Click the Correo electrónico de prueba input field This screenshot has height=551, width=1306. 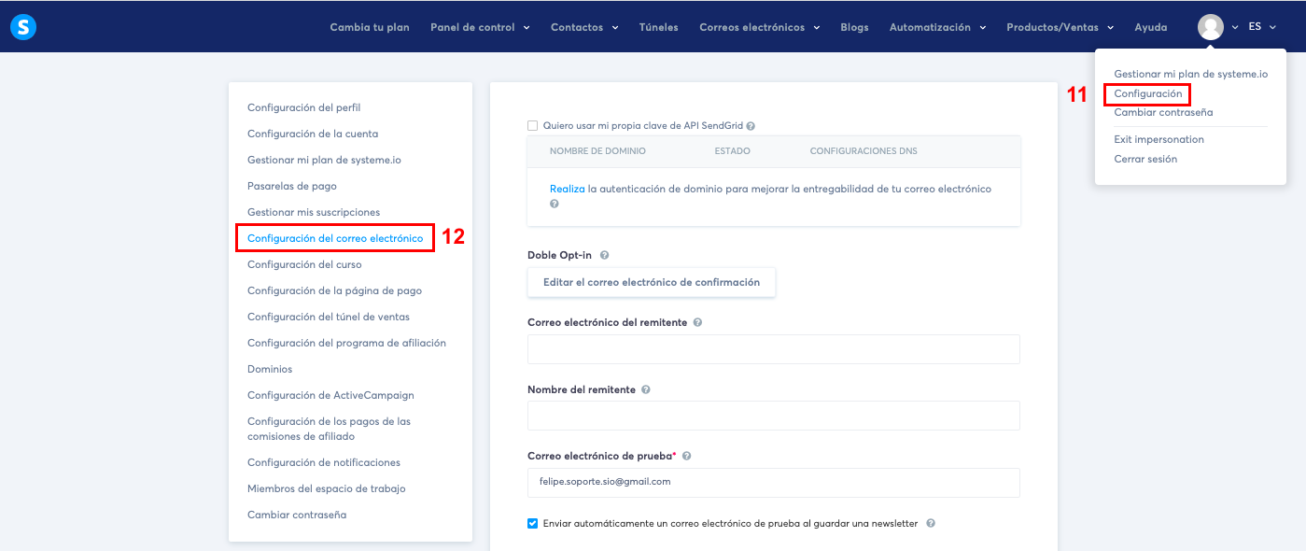pyautogui.click(x=773, y=483)
